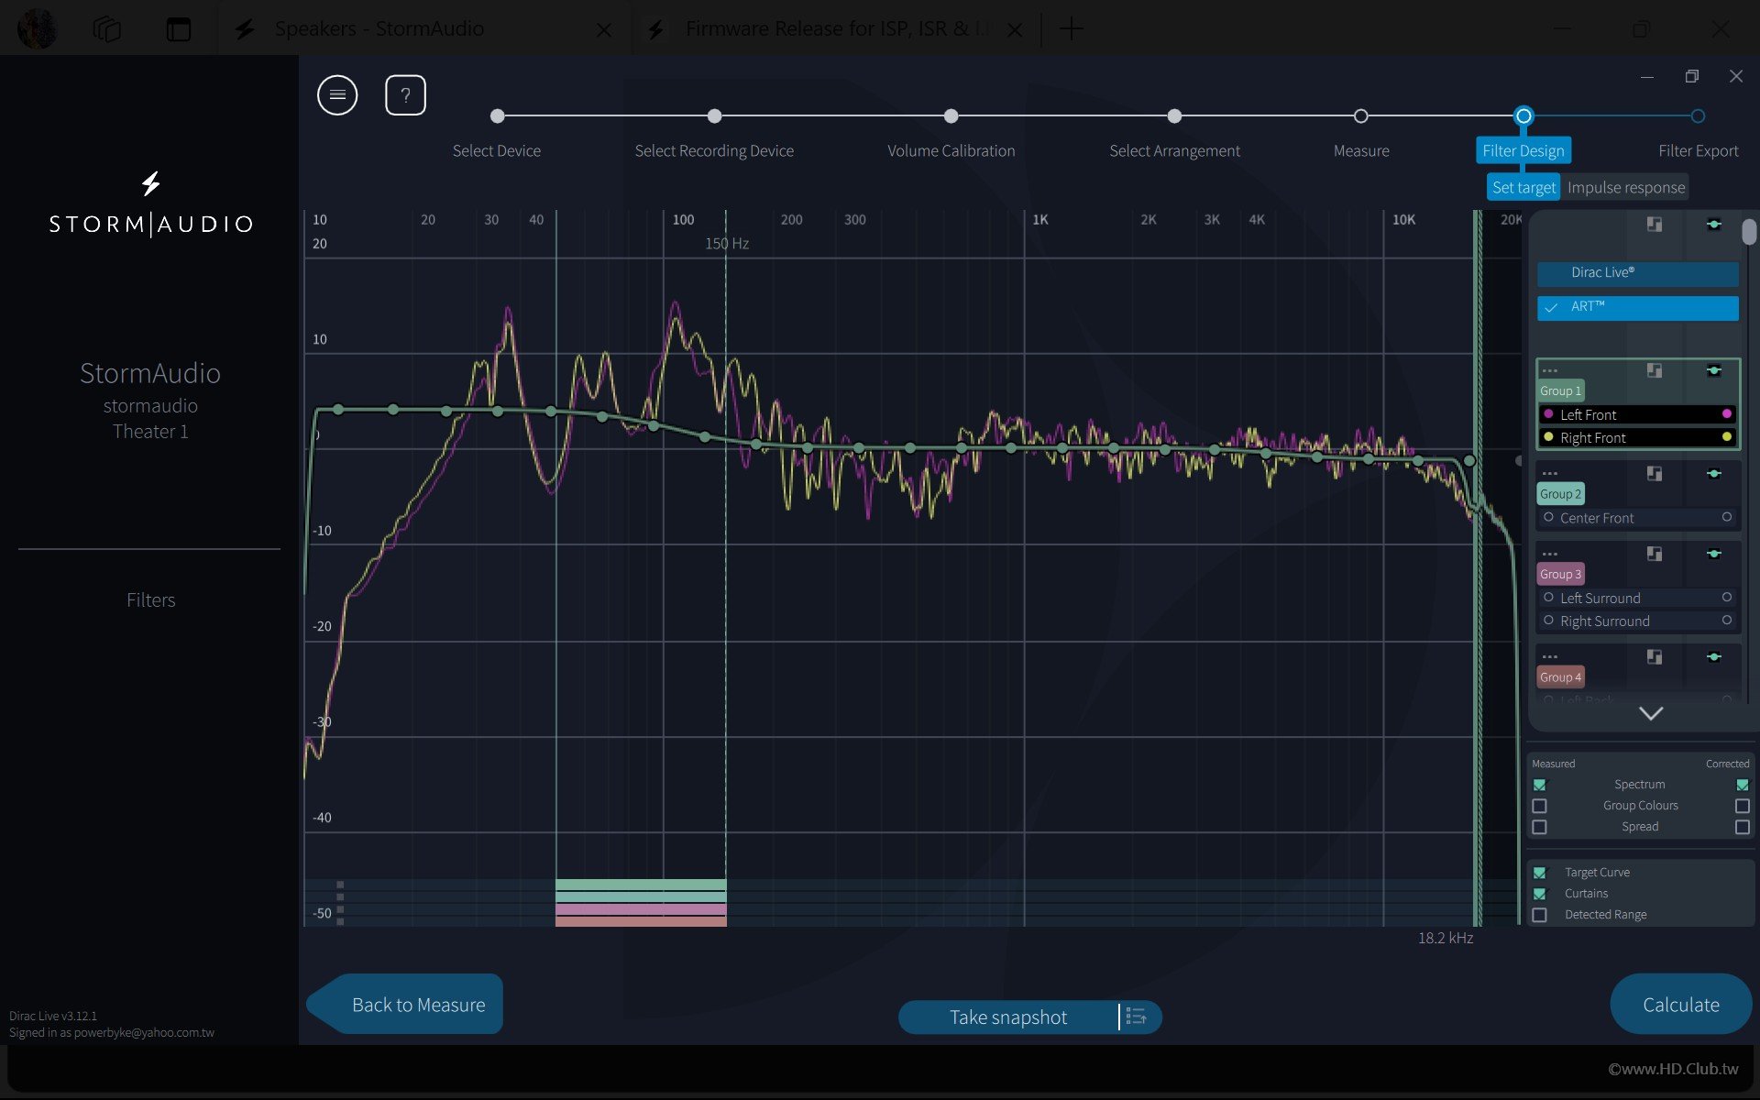Select the ART correction option
This screenshot has width=1760, height=1100.
click(1637, 307)
